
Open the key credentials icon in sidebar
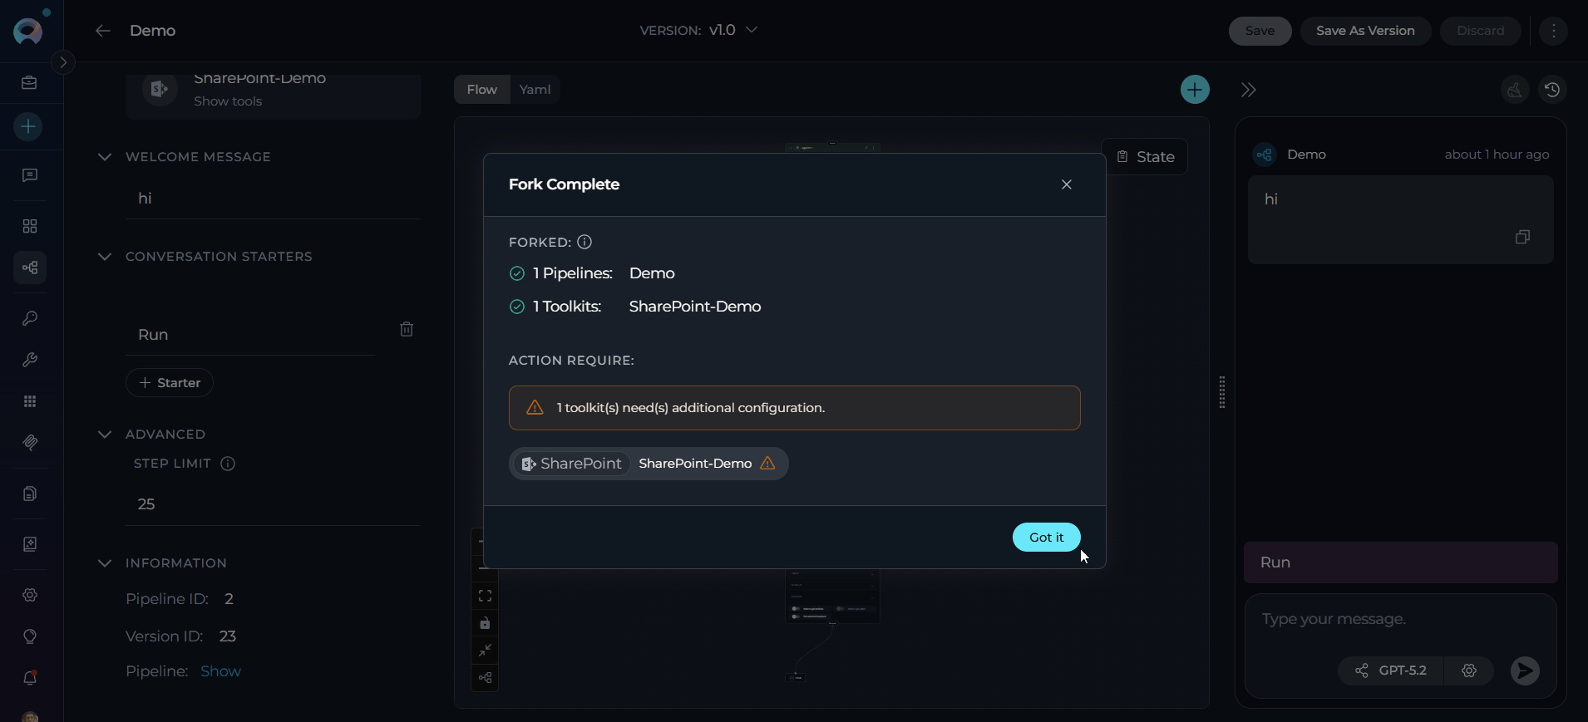30,318
